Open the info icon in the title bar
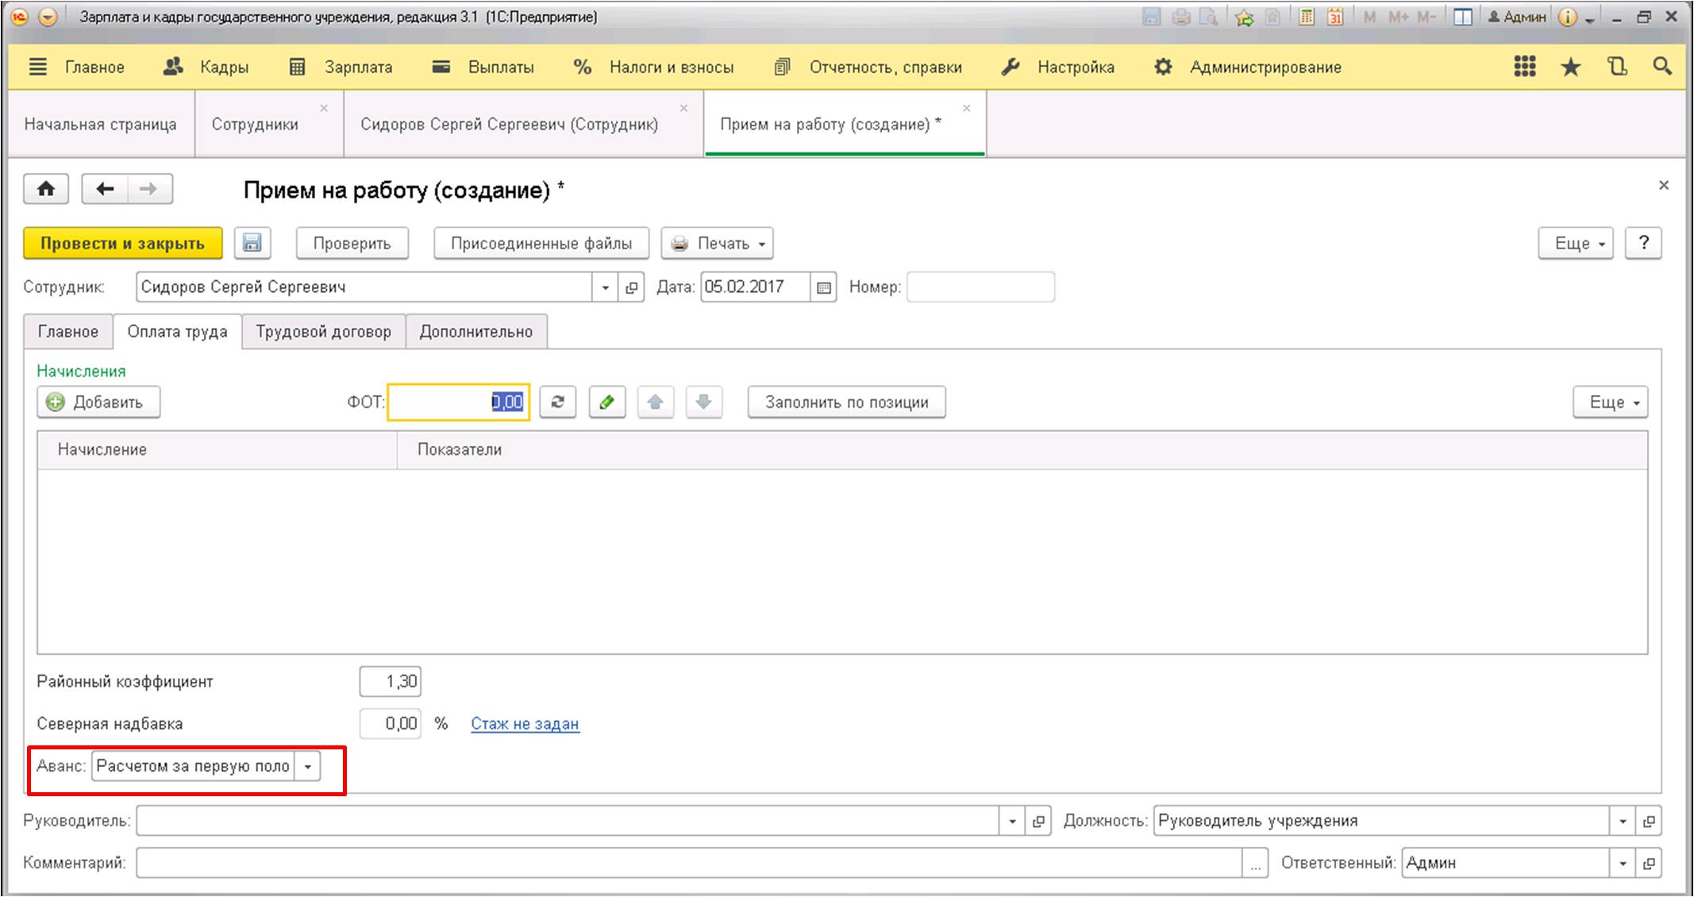This screenshot has height=897, width=1694. 1568,17
